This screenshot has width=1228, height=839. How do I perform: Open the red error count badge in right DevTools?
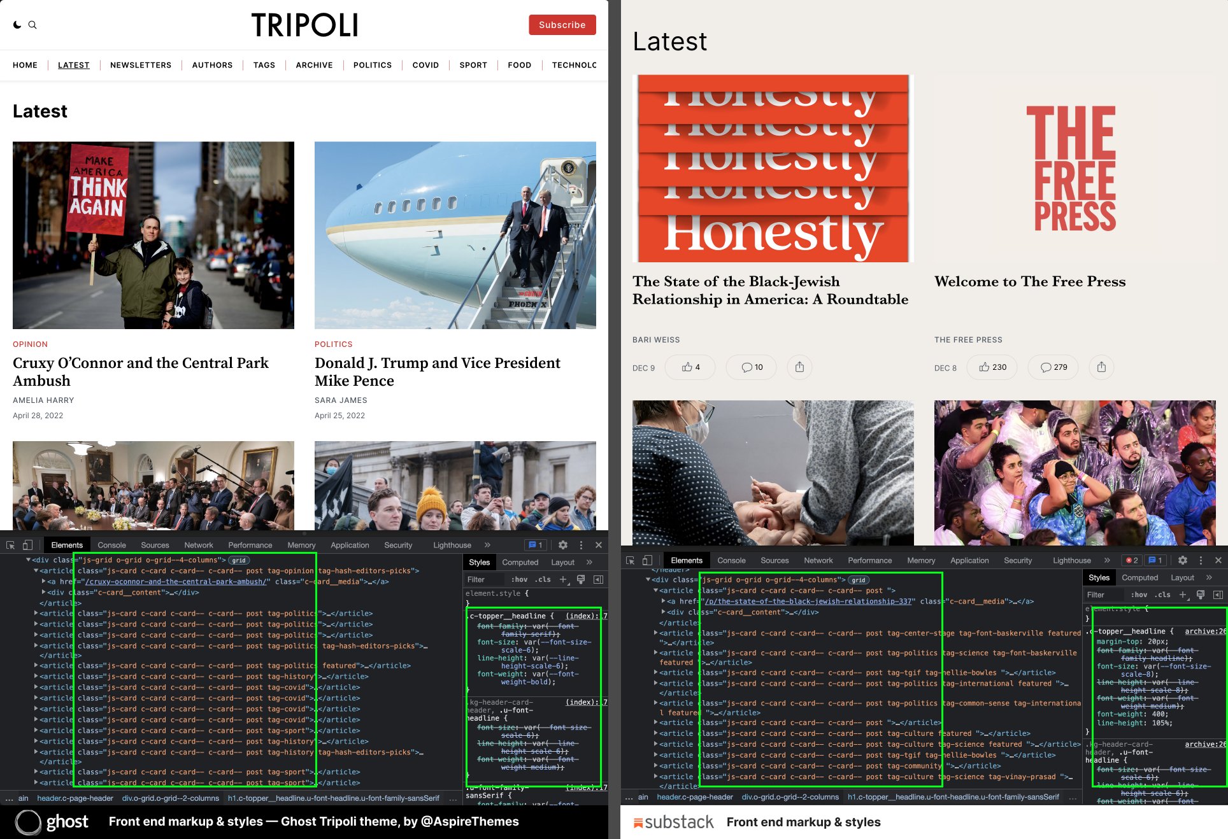click(x=1132, y=561)
